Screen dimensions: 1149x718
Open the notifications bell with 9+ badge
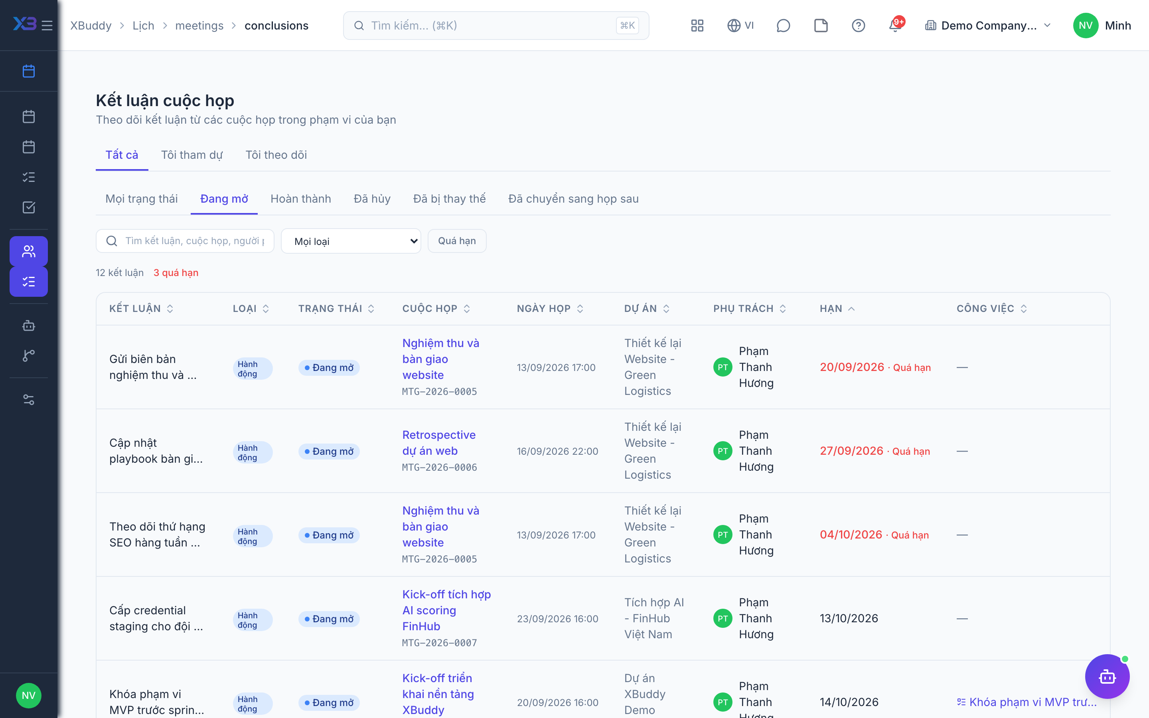click(x=895, y=25)
